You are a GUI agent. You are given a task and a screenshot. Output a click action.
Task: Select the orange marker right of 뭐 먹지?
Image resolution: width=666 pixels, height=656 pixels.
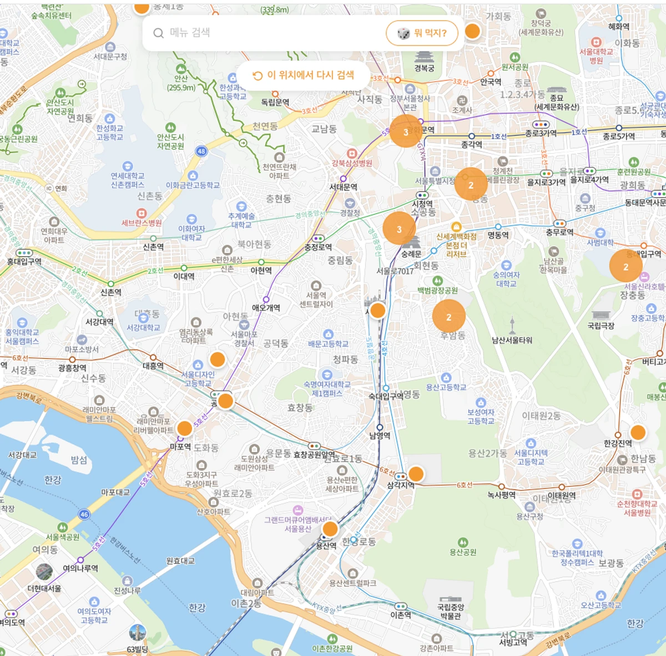pyautogui.click(x=472, y=31)
